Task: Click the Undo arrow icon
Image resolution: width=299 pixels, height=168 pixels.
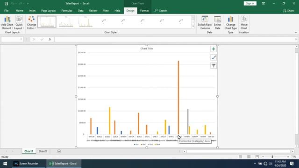Action: (x=13, y=3)
